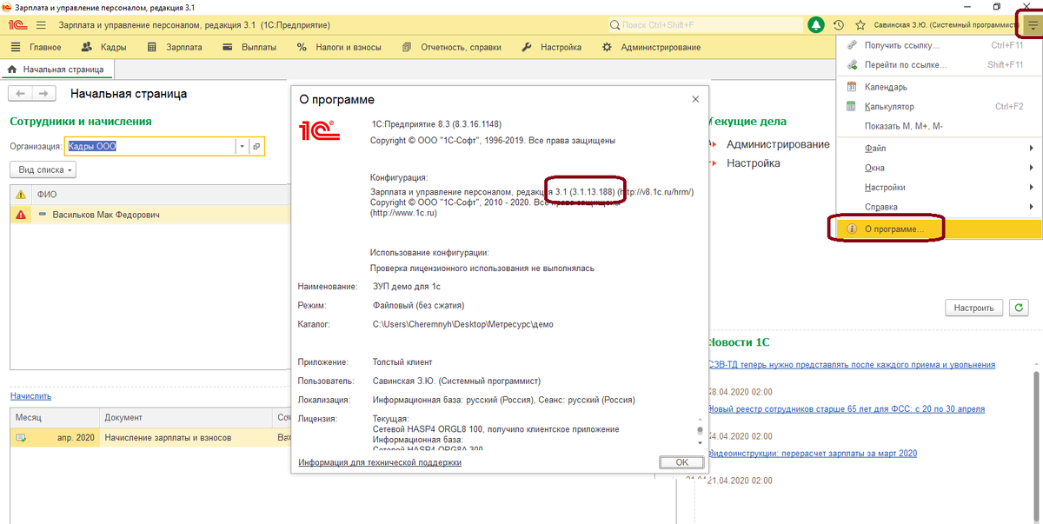Viewport: 1043px width, 524px height.
Task: Click home icon on Начальная страница tab
Action: tap(12, 69)
